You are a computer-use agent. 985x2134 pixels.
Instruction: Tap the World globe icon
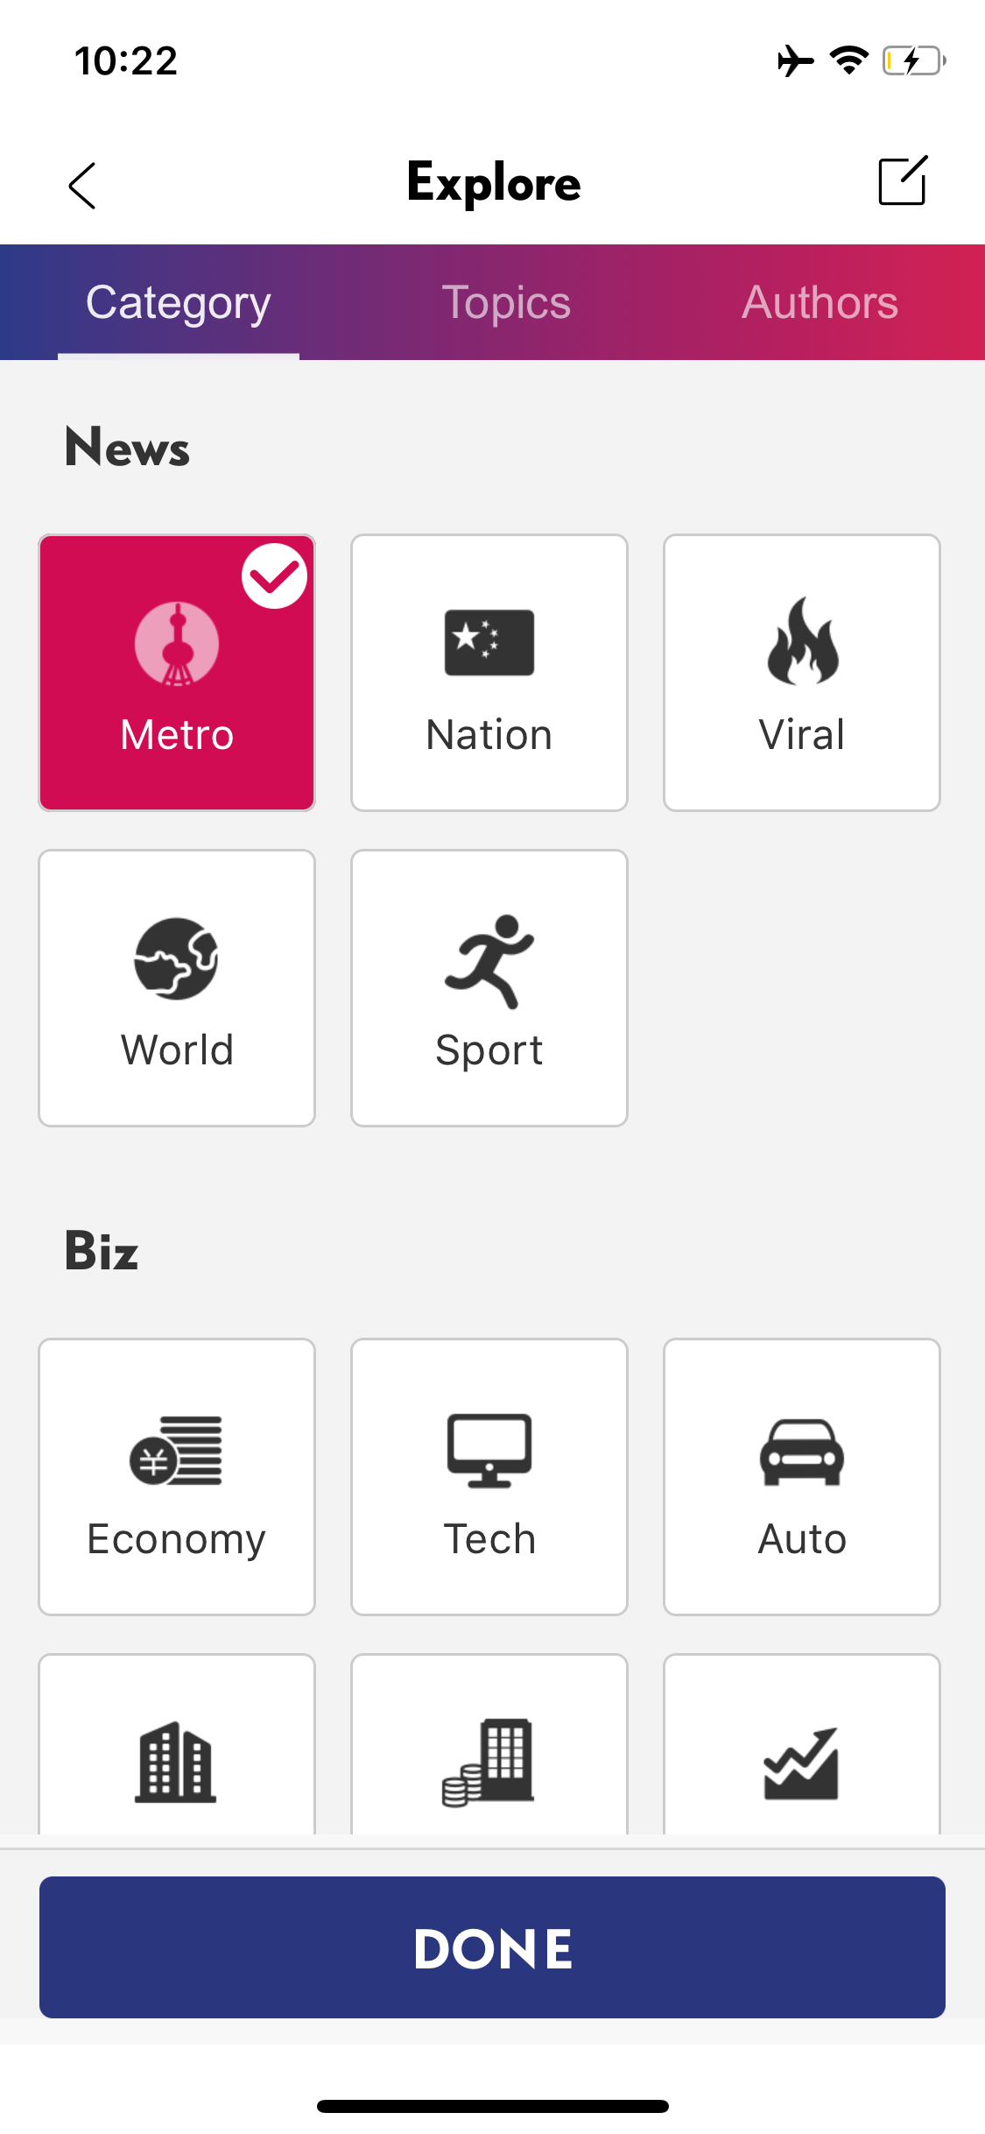pos(176,958)
